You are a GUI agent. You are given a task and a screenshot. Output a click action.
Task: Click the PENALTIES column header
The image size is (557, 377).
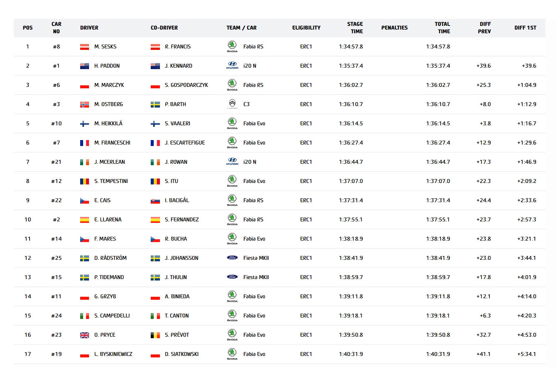pos(394,28)
